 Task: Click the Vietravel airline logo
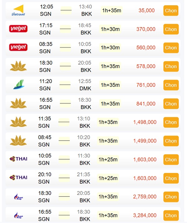coord(18,10)
